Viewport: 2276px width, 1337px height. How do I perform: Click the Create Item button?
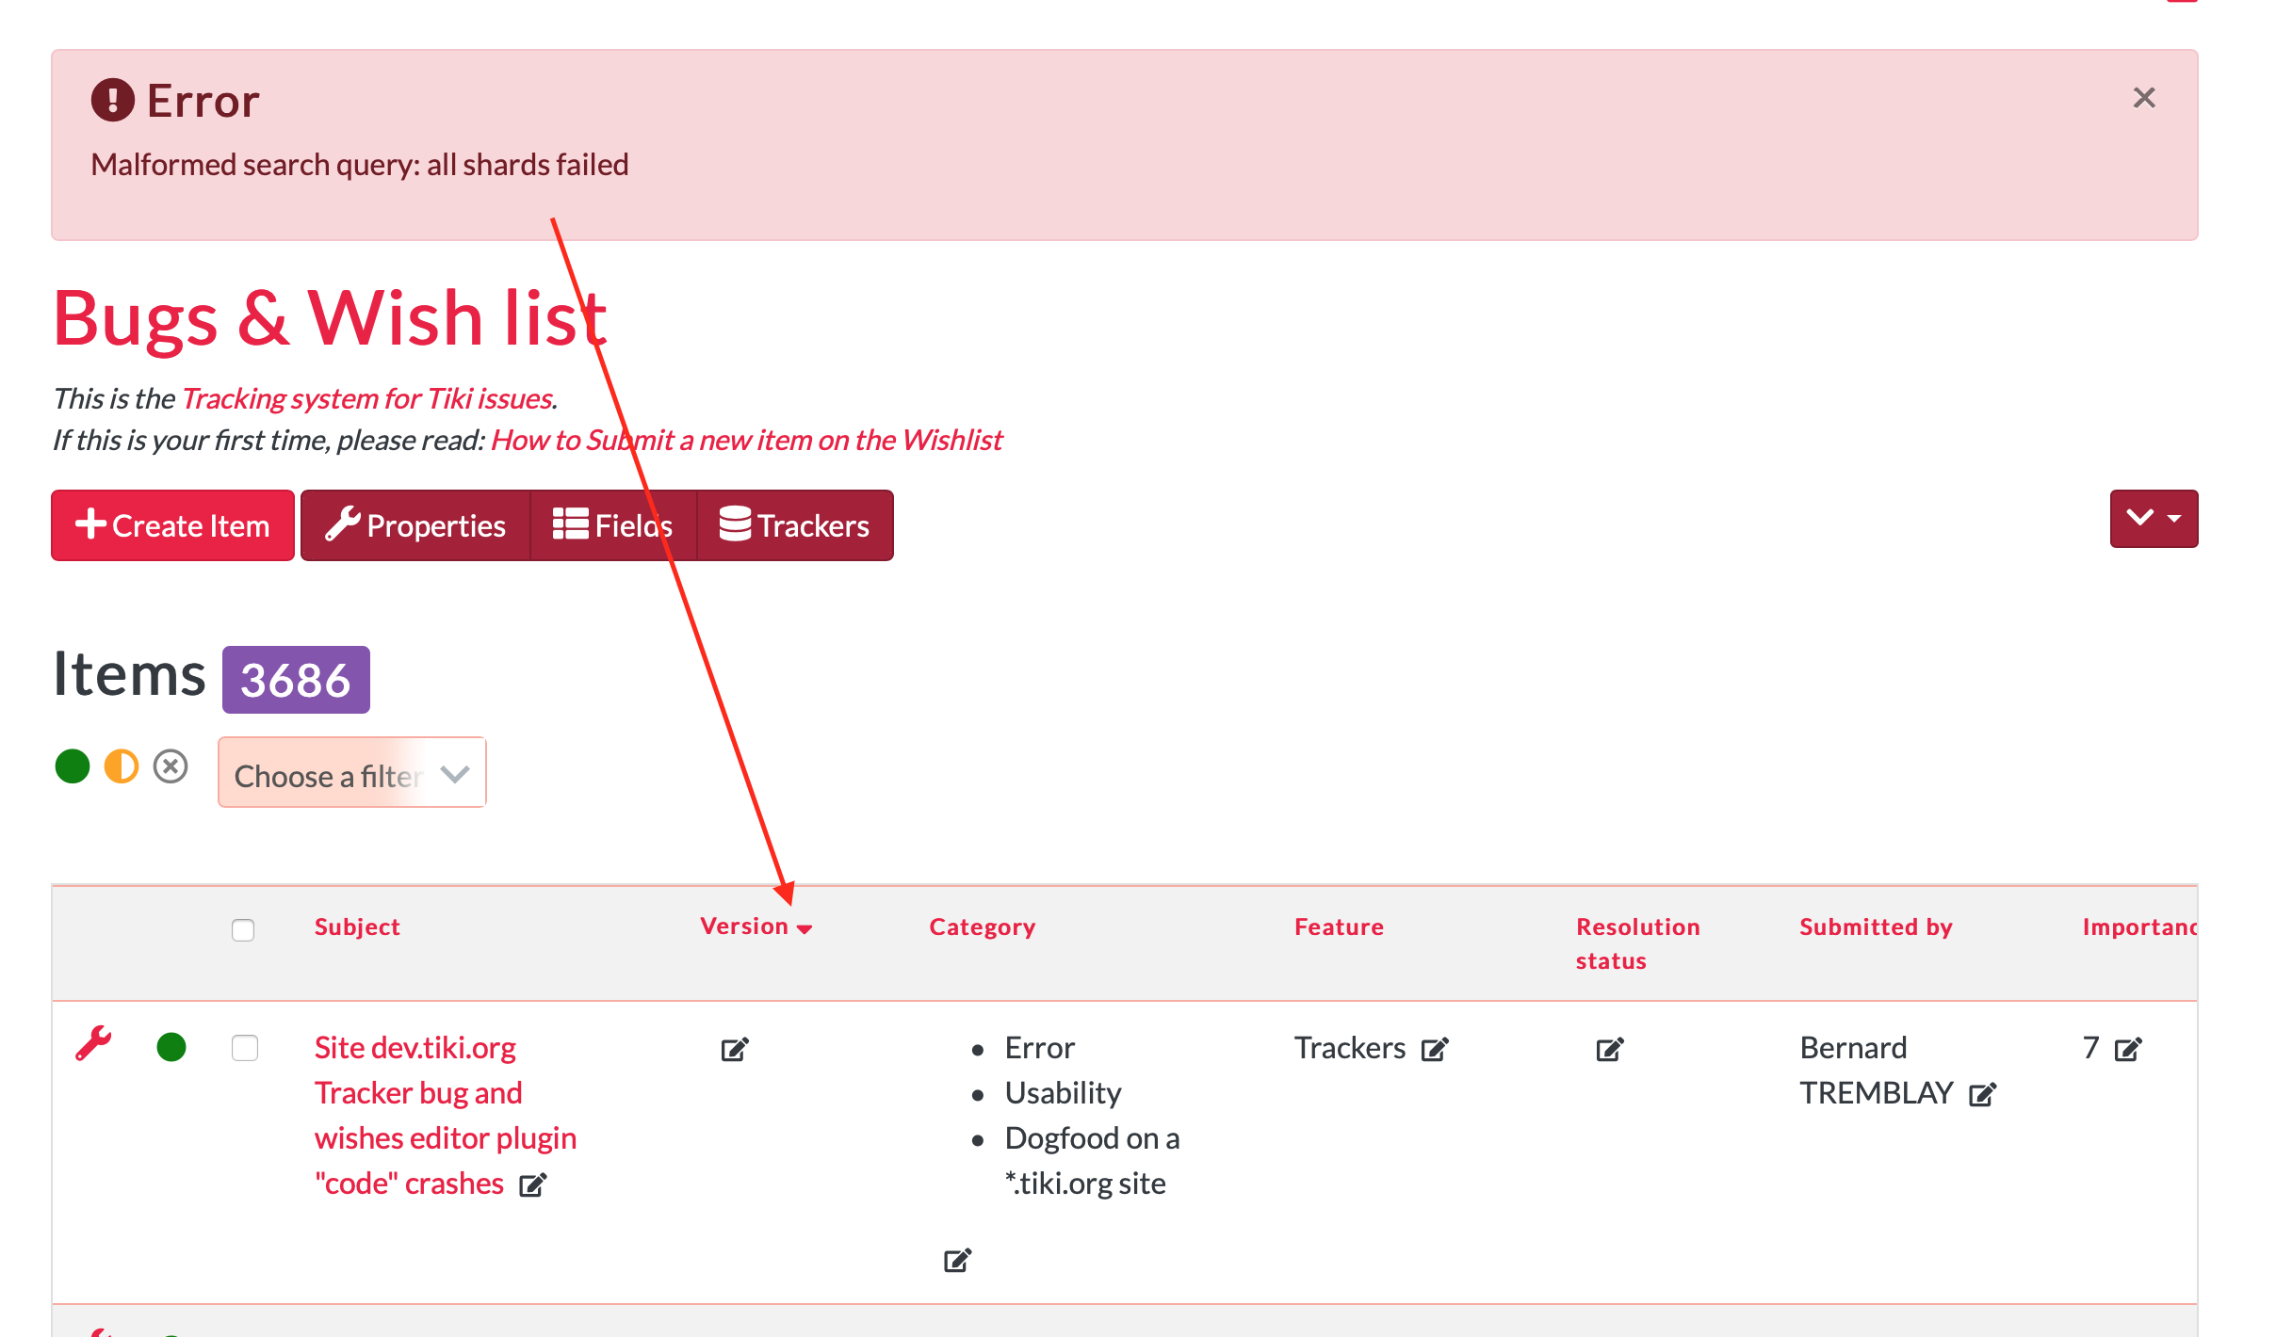click(x=172, y=525)
